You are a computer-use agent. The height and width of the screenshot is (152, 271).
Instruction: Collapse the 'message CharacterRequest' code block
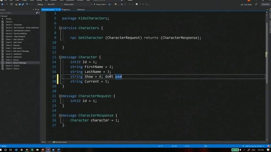60,96
